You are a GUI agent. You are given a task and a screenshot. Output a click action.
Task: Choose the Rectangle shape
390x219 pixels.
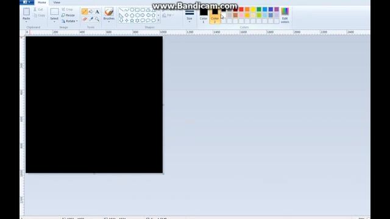click(x=138, y=10)
